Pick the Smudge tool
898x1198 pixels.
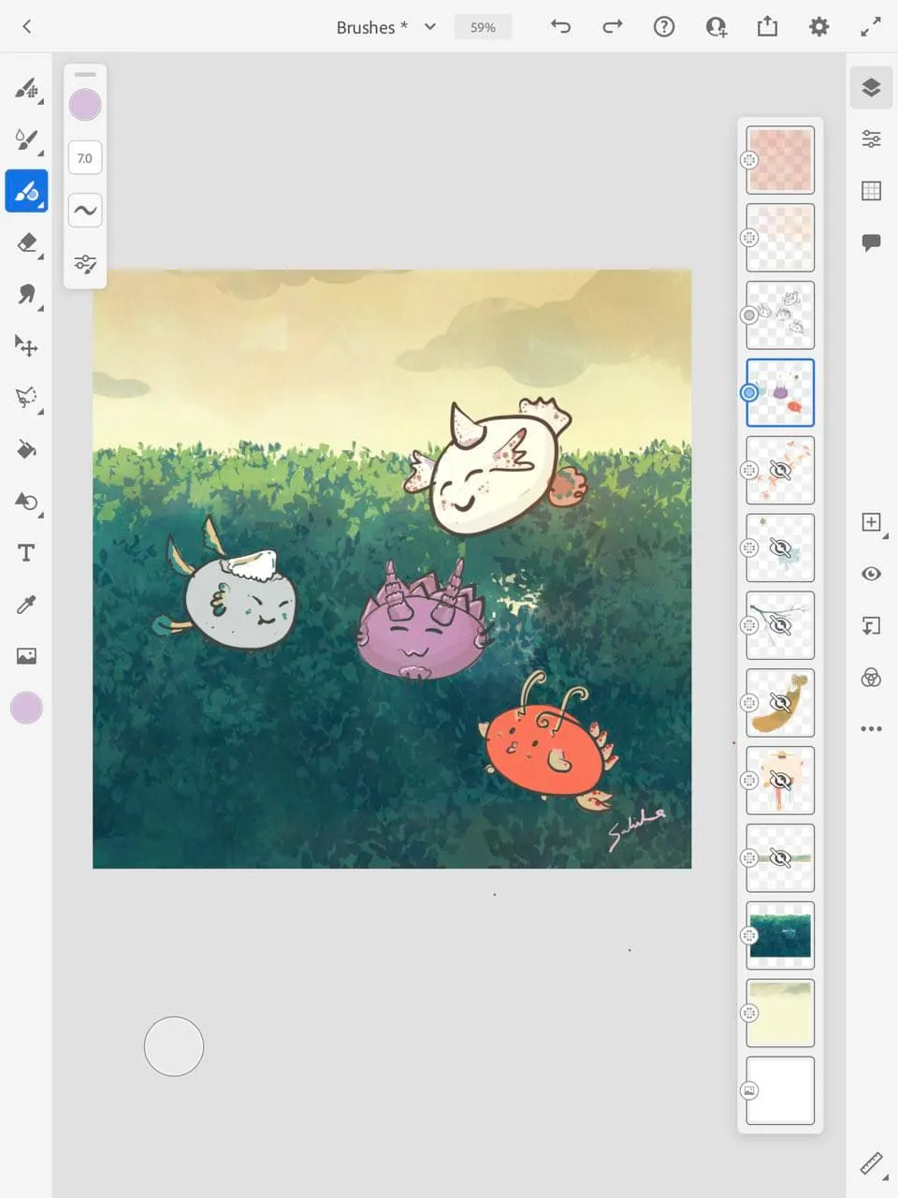[26, 295]
